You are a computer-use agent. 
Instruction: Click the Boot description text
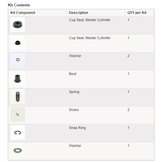(73, 74)
